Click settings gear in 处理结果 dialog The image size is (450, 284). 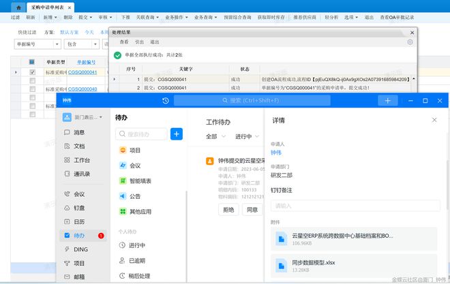tap(410, 42)
